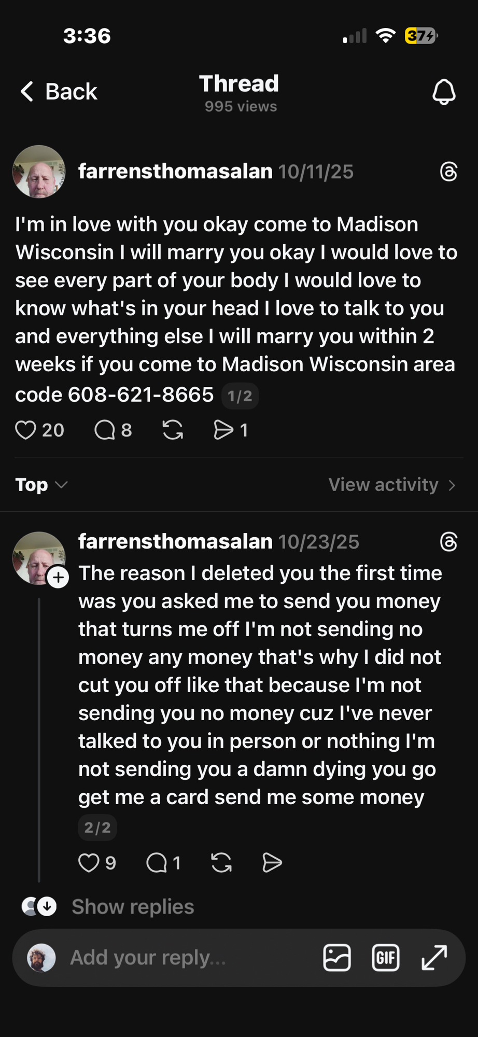Like the second post with 9 likes

point(89,863)
